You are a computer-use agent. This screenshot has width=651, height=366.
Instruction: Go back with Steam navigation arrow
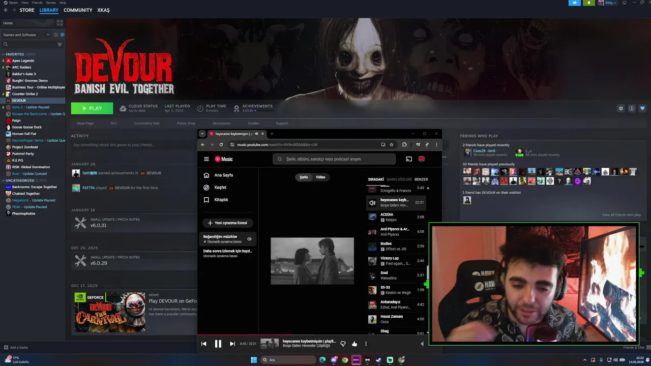[6, 10]
